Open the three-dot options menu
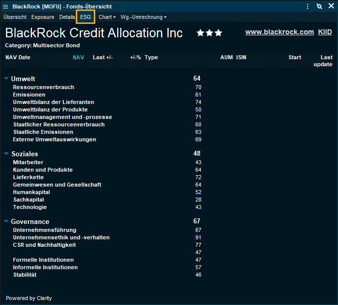 [308, 6]
